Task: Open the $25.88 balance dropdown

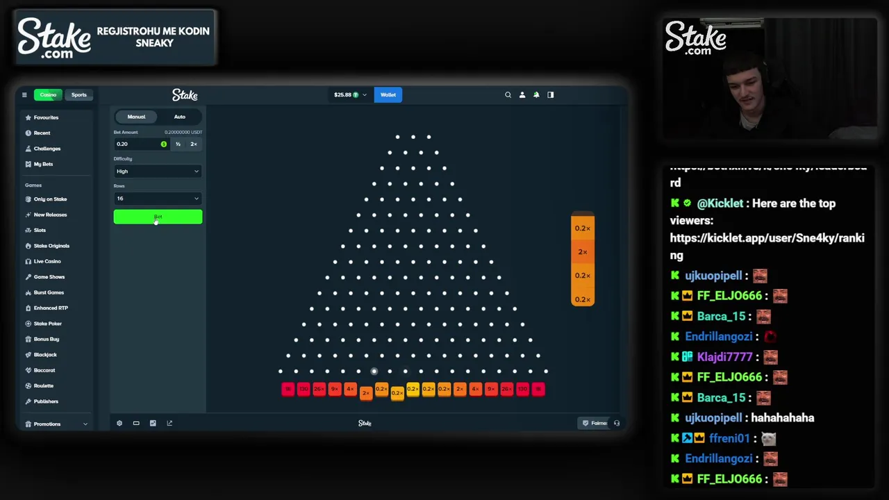Action: point(350,94)
